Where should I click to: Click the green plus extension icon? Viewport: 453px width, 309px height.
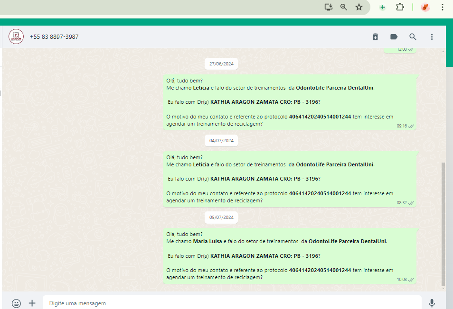point(382,7)
